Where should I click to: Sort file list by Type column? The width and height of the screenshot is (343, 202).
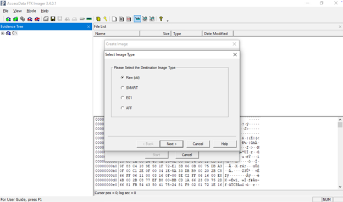pos(186,33)
